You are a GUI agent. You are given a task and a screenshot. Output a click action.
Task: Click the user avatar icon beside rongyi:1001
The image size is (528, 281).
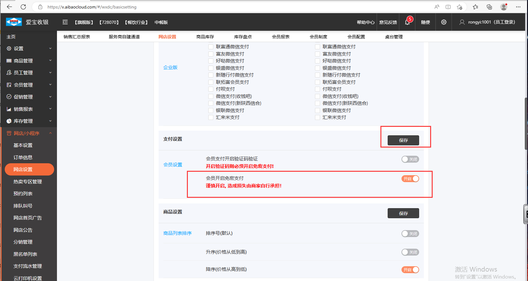(462, 22)
